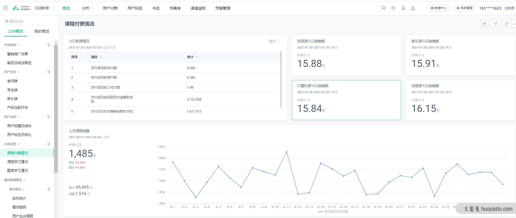Open 渠道追踪 menu
Viewport: 516px width, 218px height.
pos(198,8)
